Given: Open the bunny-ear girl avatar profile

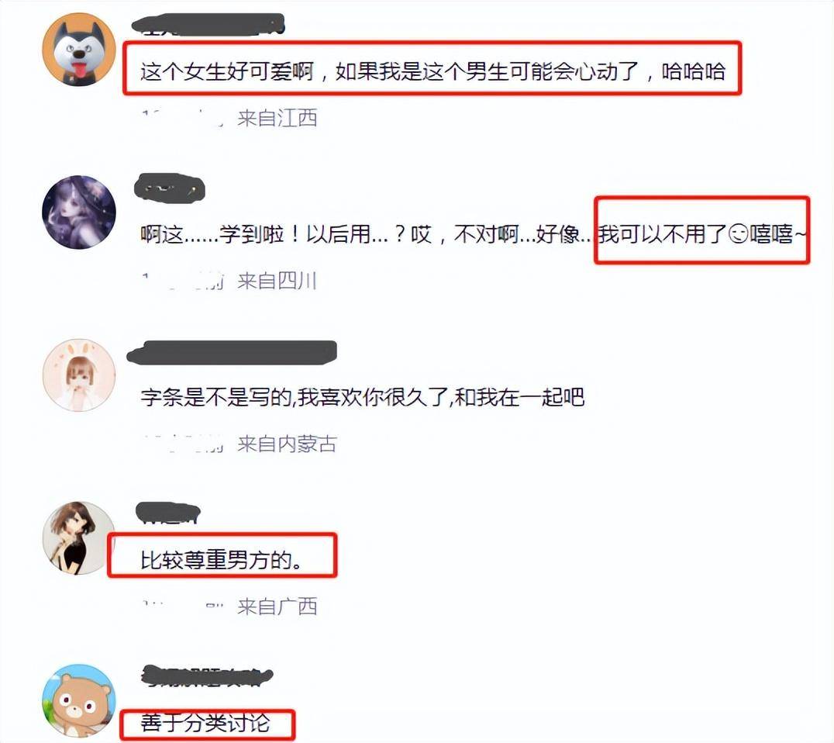Looking at the screenshot, I should [79, 375].
